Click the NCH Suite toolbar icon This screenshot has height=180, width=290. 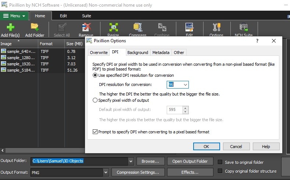244,27
